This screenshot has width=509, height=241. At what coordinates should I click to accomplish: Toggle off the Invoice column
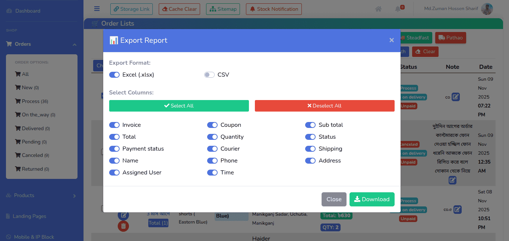[114, 125]
